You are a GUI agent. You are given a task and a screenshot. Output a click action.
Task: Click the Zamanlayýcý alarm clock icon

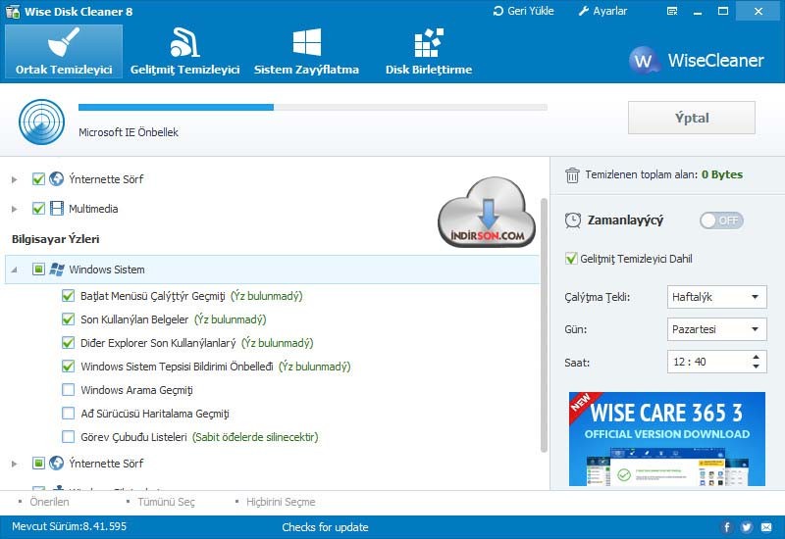tap(573, 220)
